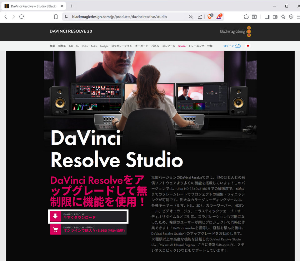Open the Leo AI assistant icon

point(283,17)
